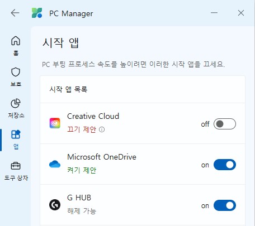Open the Toolbox (도구 상자) section
The image size is (255, 226).
click(x=16, y=171)
